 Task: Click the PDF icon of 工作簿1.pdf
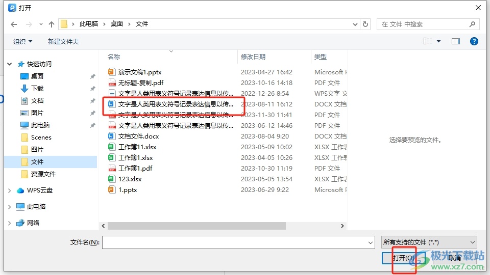click(112, 169)
